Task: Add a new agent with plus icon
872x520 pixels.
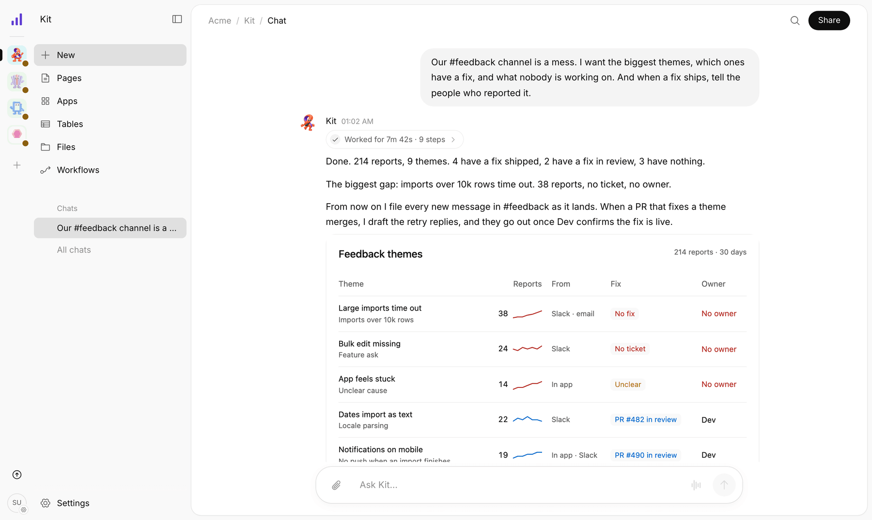Action: click(17, 165)
